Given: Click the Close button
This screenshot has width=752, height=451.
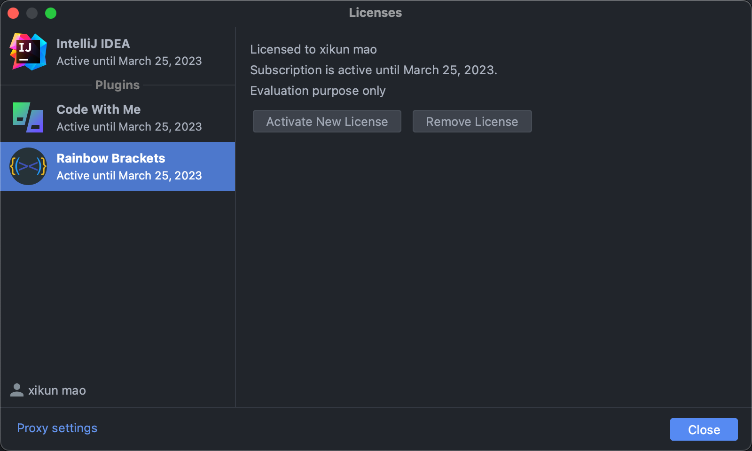Looking at the screenshot, I should point(704,429).
